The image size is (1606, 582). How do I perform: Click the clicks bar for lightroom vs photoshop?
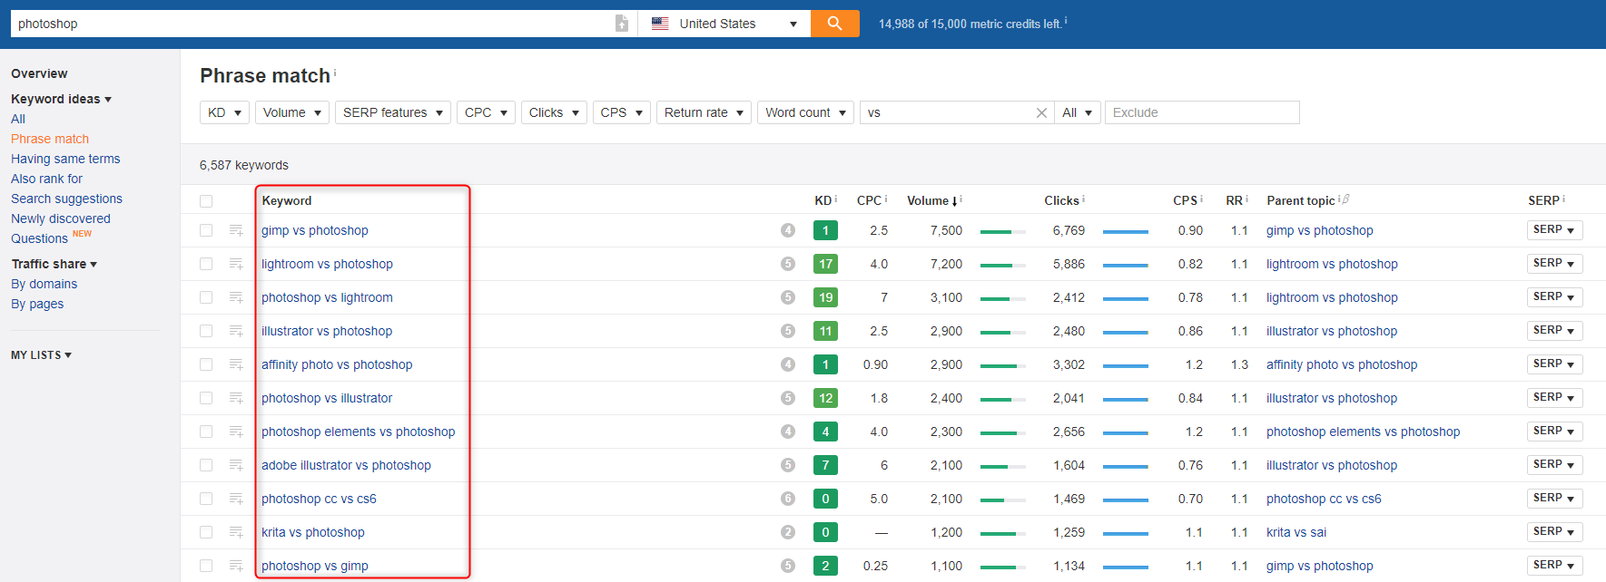[x=1126, y=266]
